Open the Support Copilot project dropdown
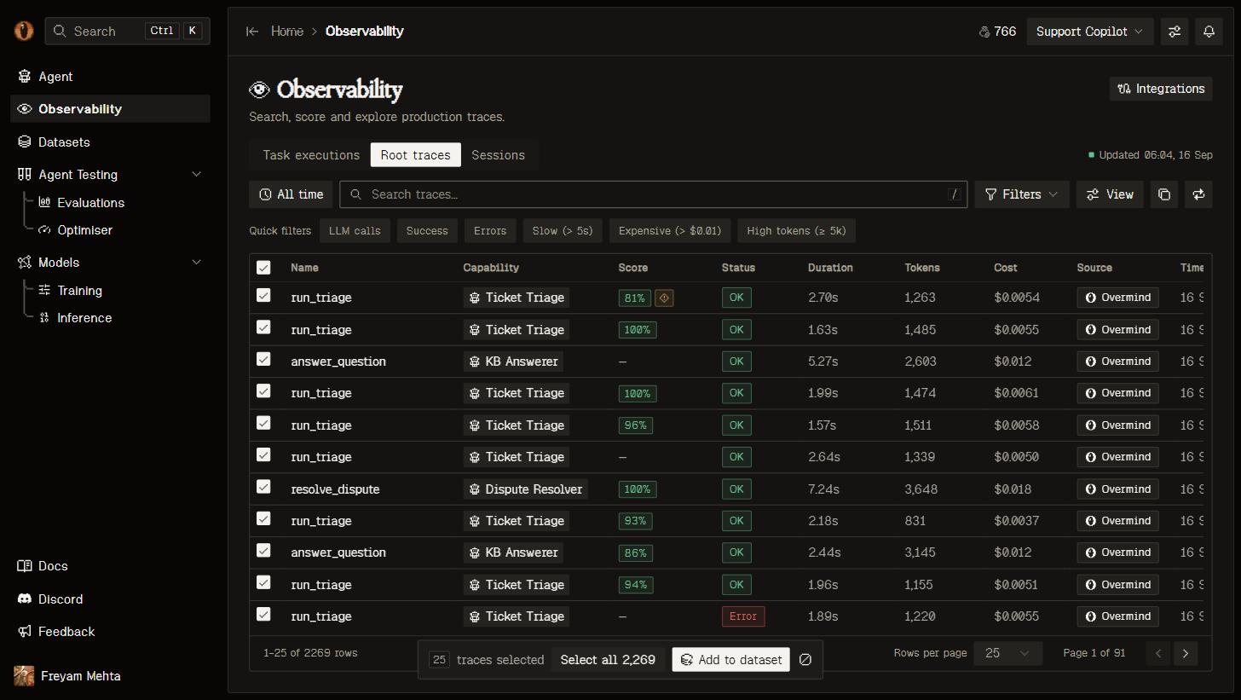Viewport: 1241px width, 700px height. 1090,32
